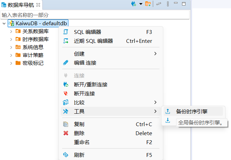231x160 pixels.
Task: Expand the 时序数据库 node
Action: [11, 39]
